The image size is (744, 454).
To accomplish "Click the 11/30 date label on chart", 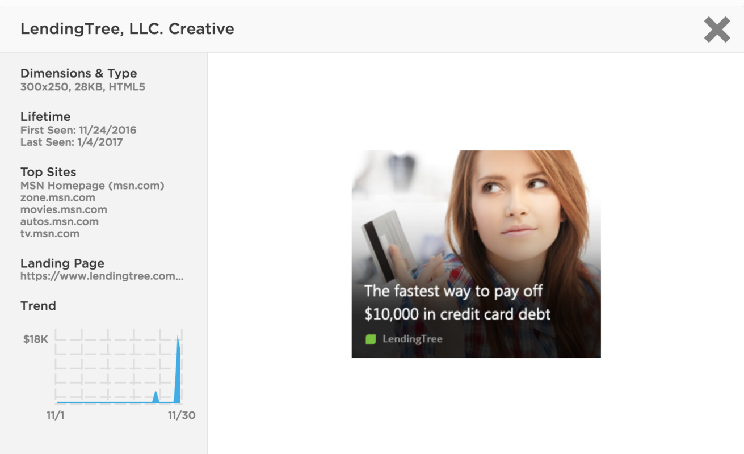I will click(181, 415).
